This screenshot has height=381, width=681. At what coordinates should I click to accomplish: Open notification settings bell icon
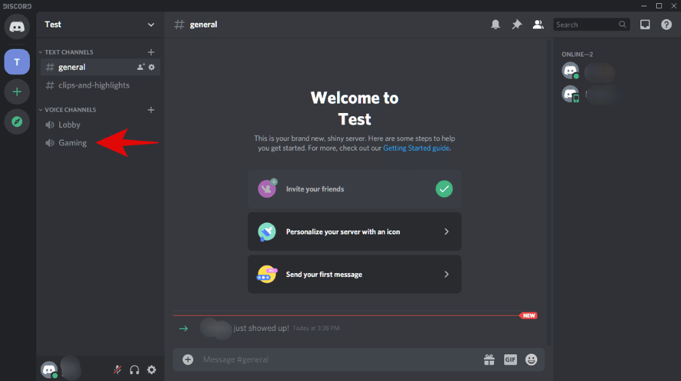click(495, 24)
